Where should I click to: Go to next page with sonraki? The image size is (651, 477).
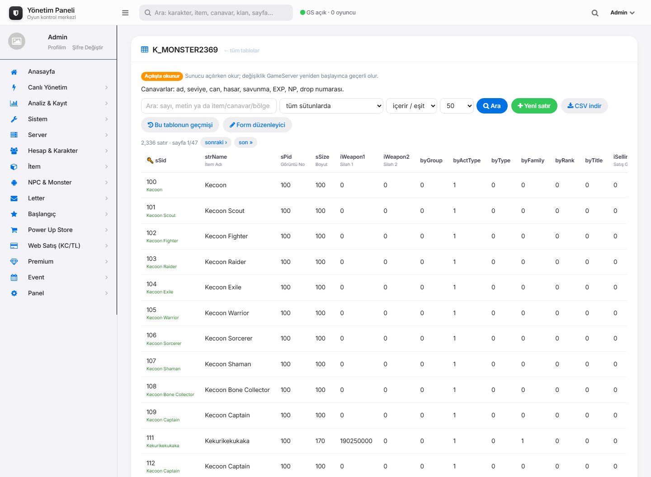point(216,142)
